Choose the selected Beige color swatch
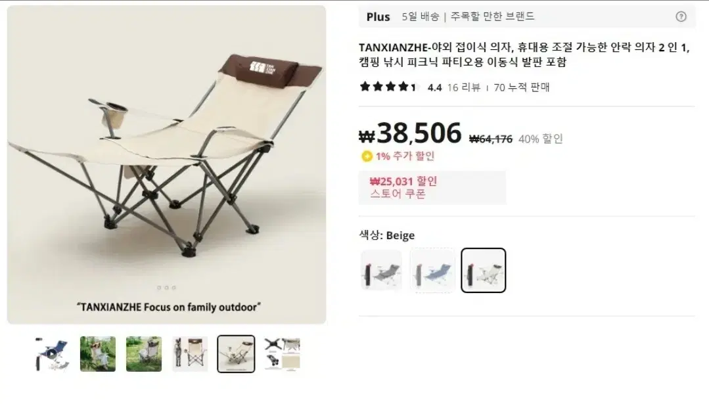The image size is (709, 404). click(x=484, y=271)
